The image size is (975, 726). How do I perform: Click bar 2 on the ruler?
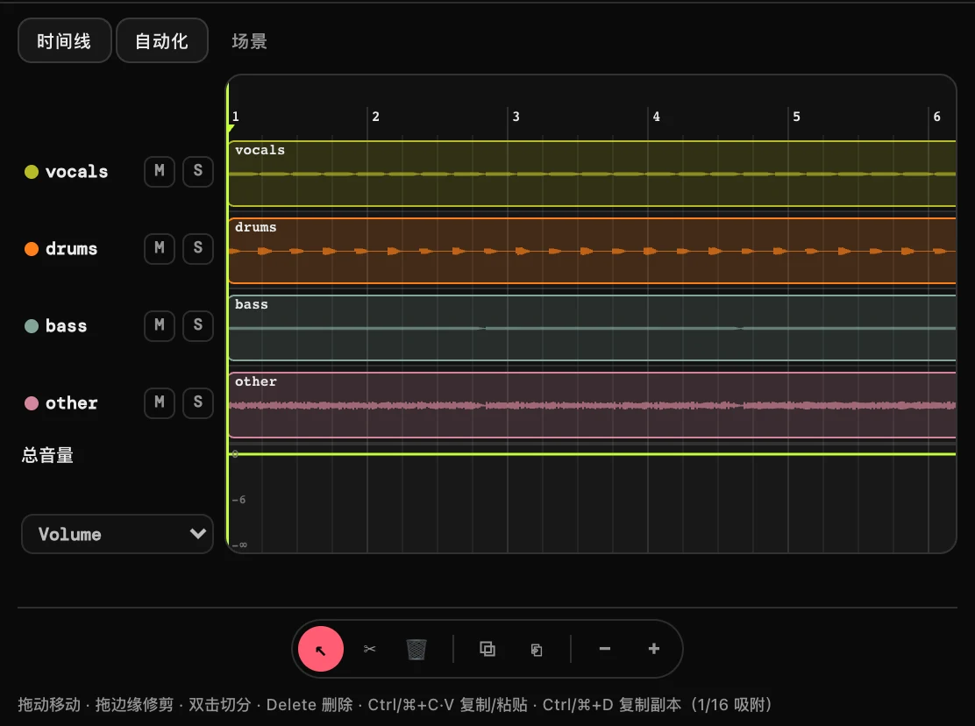[x=375, y=117]
